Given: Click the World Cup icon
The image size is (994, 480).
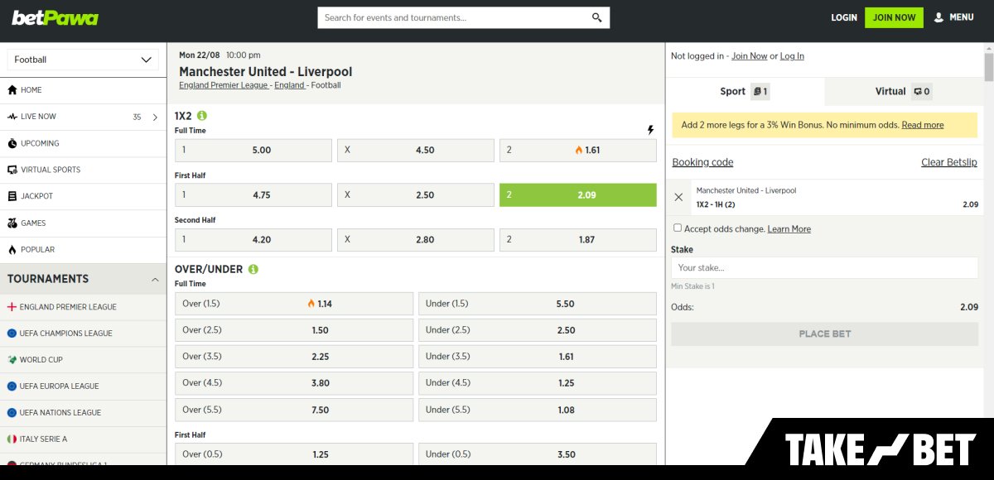Looking at the screenshot, I should (12, 360).
